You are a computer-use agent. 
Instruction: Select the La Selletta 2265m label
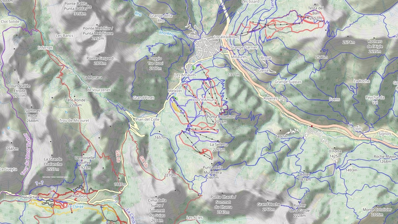(219, 147)
